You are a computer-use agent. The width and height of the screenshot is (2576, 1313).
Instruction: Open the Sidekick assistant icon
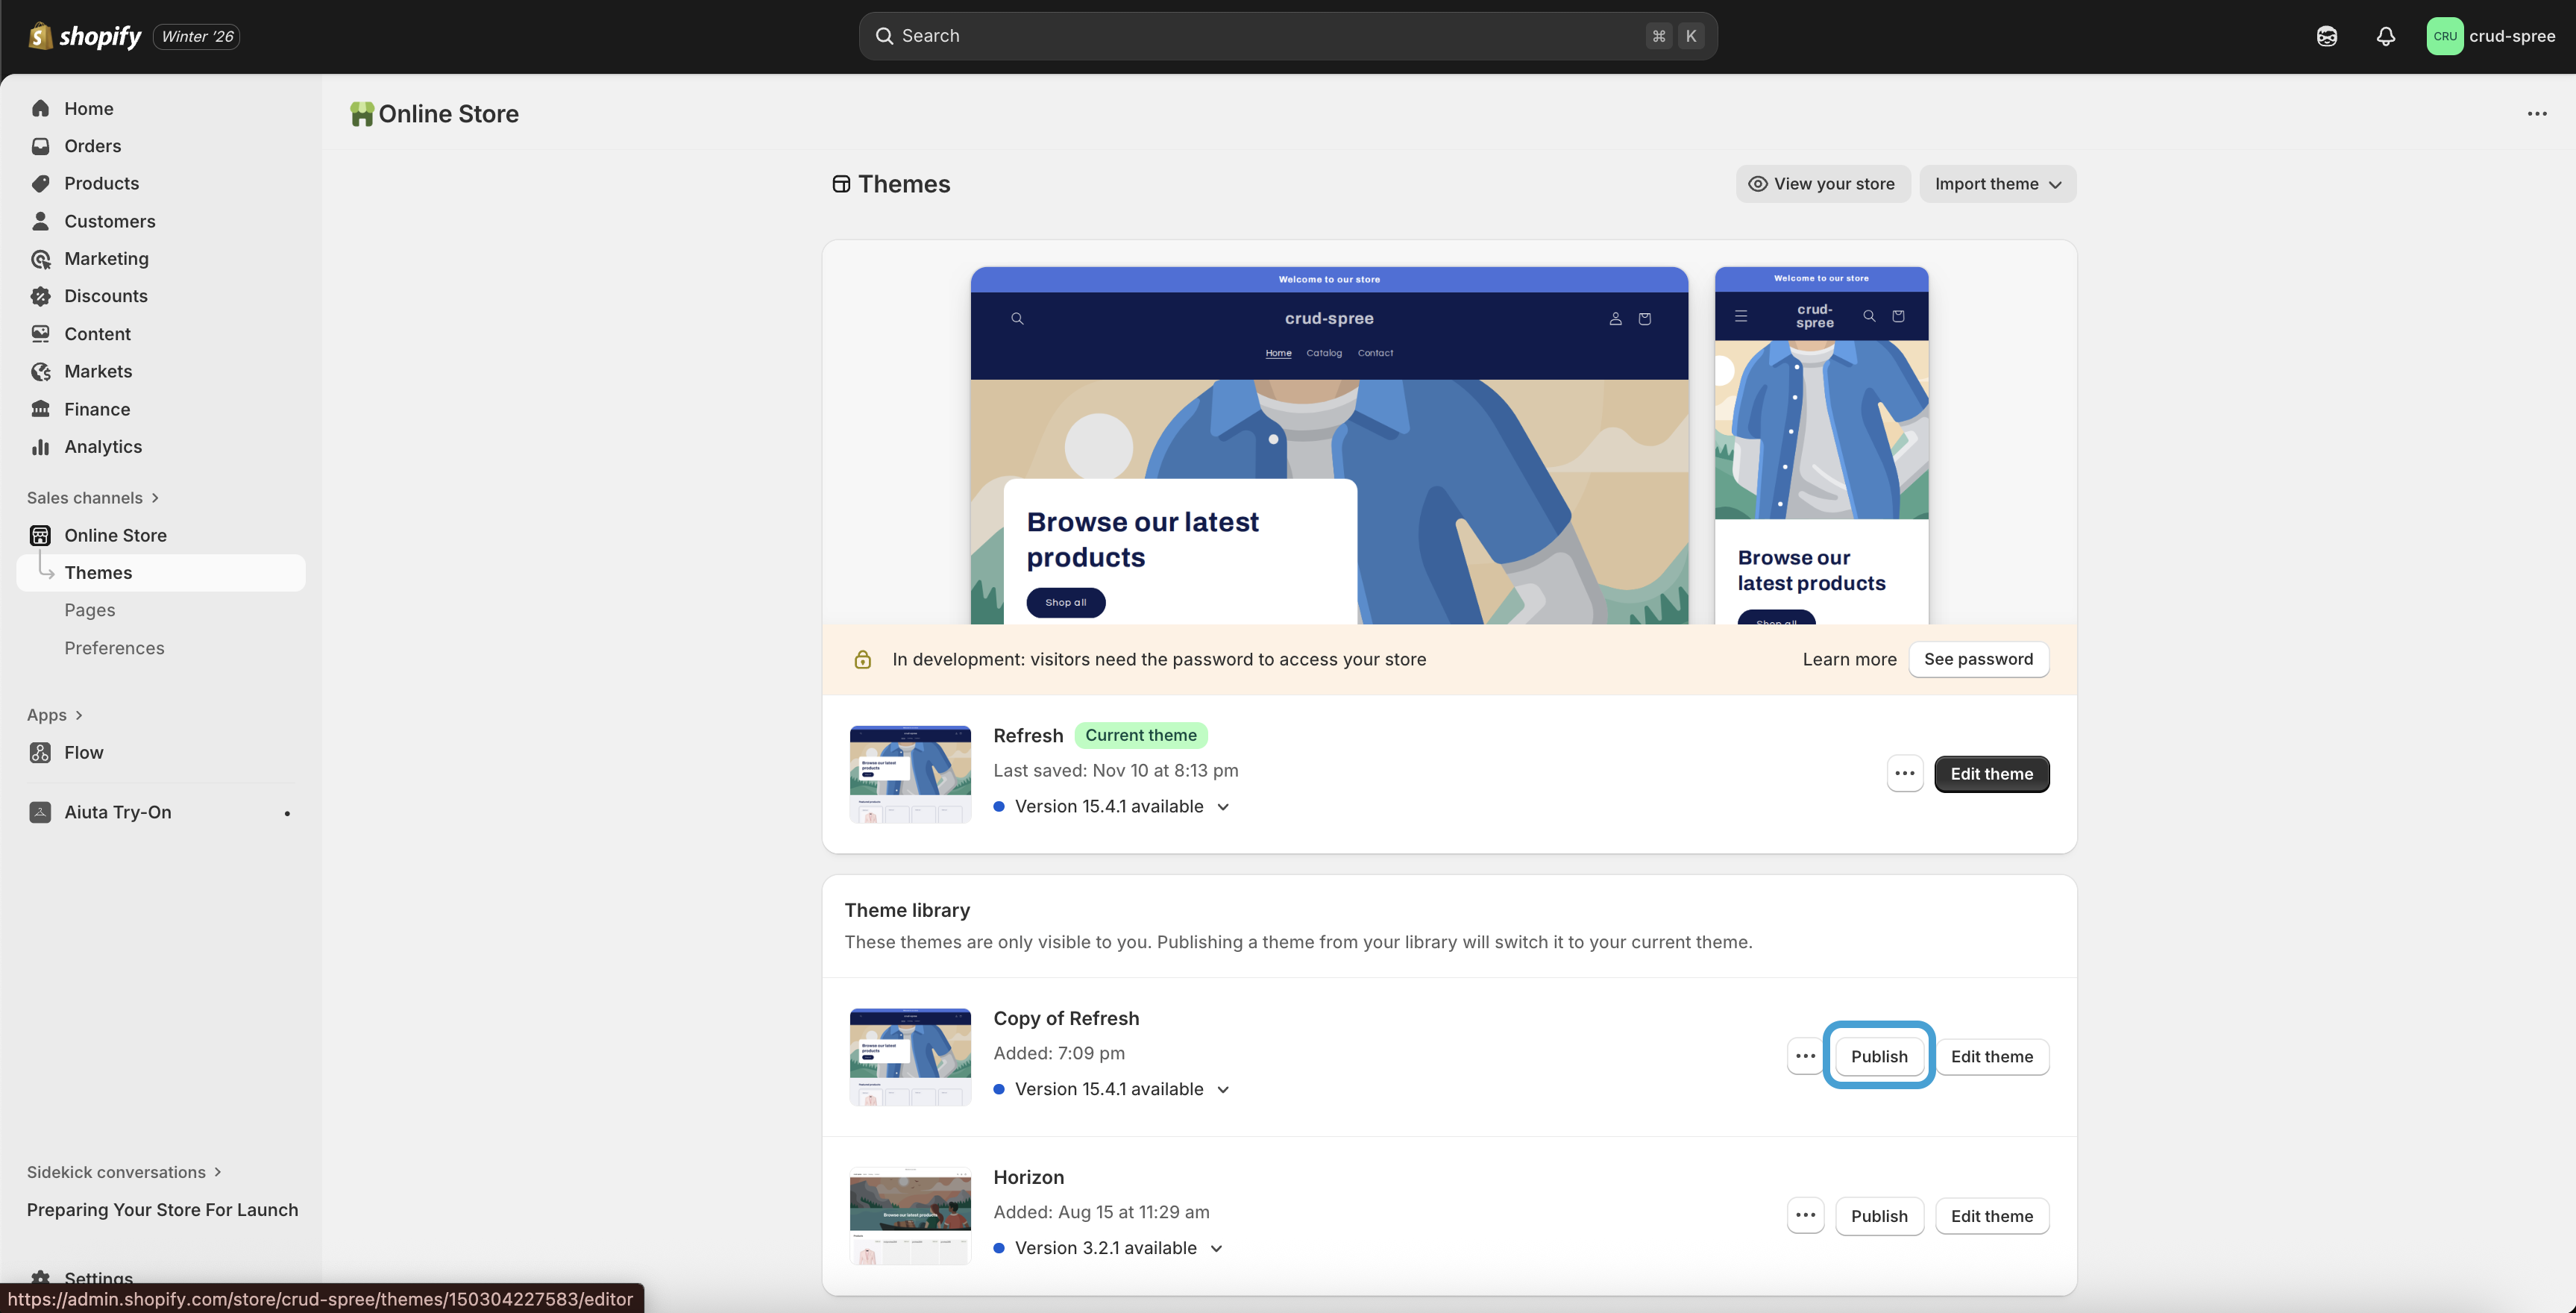tap(2327, 36)
